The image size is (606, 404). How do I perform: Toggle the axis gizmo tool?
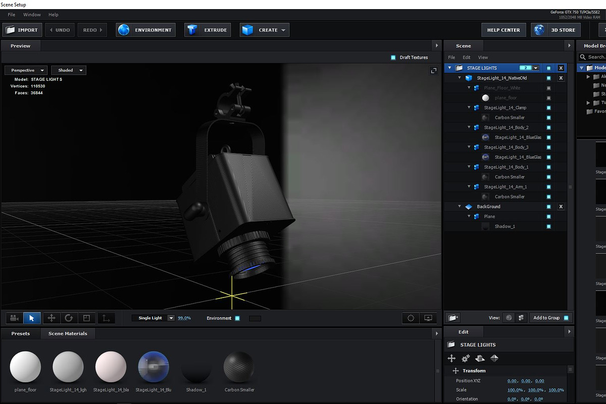pyautogui.click(x=106, y=318)
